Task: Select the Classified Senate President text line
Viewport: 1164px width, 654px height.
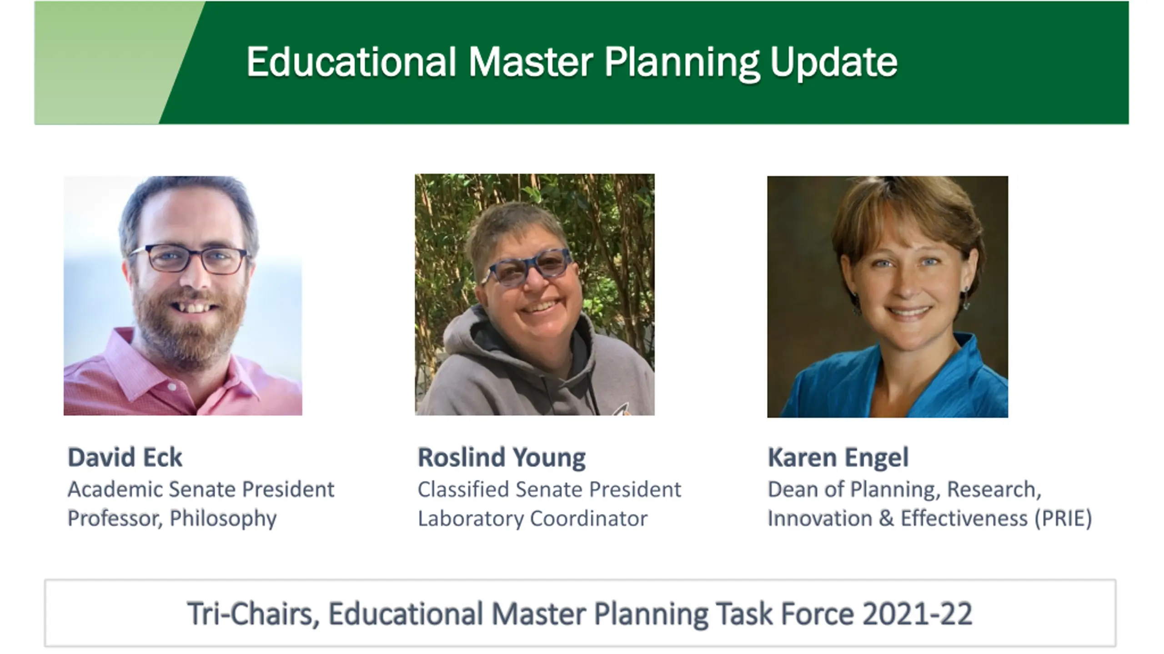Action: point(549,490)
